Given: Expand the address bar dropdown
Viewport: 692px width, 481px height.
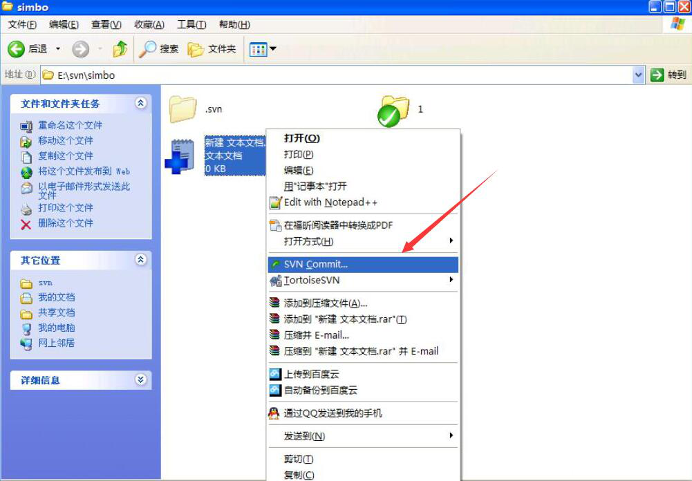Looking at the screenshot, I should tap(638, 75).
